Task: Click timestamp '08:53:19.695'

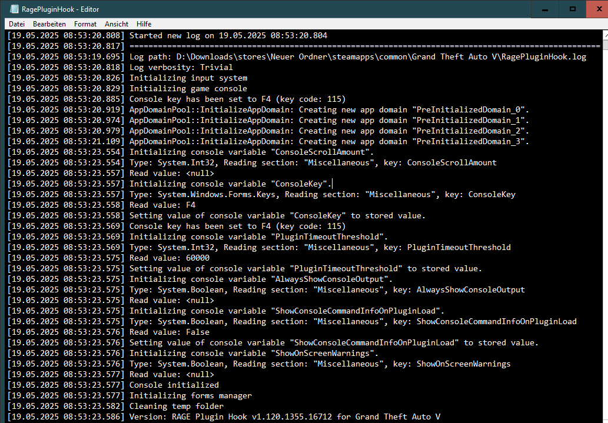Action: click(x=91, y=57)
